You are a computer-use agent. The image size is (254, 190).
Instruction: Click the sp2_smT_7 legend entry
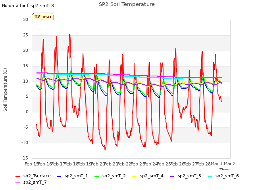coord(31,182)
